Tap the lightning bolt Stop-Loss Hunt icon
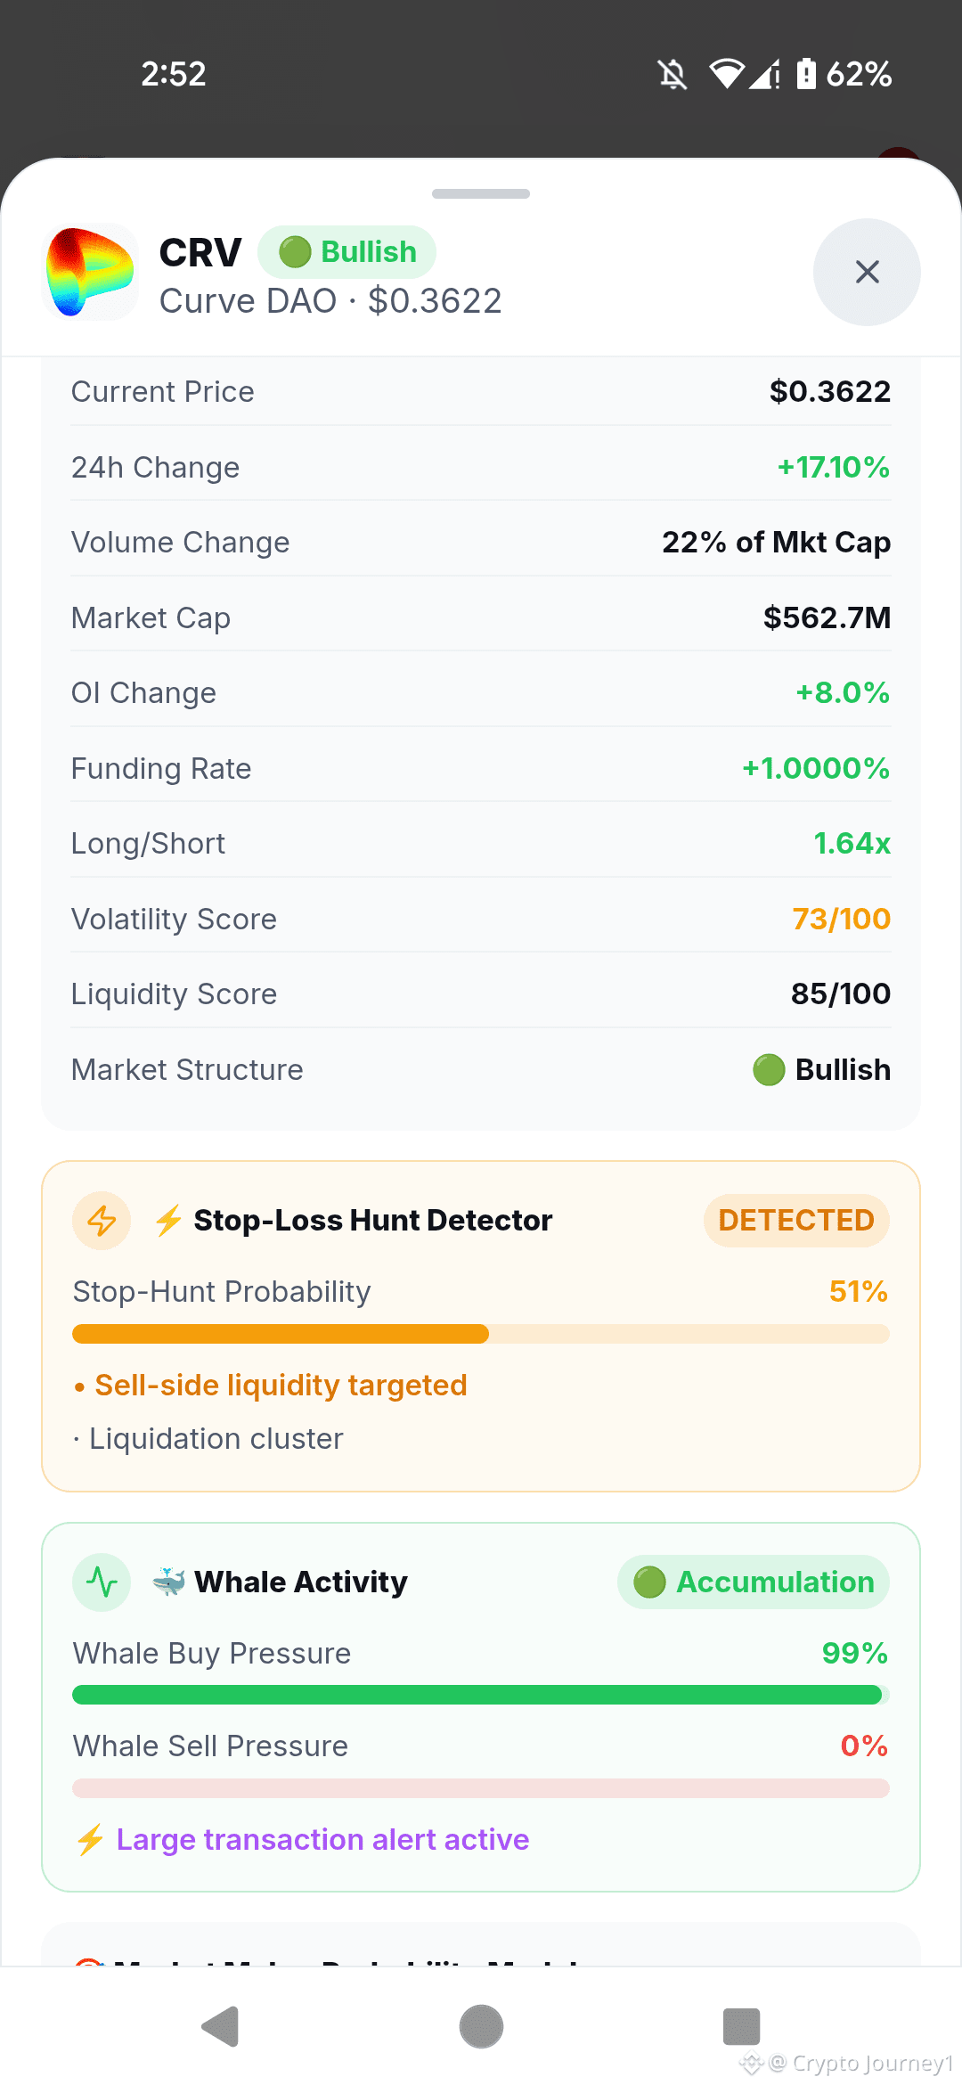The height and width of the screenshot is (2085, 962). click(102, 1221)
